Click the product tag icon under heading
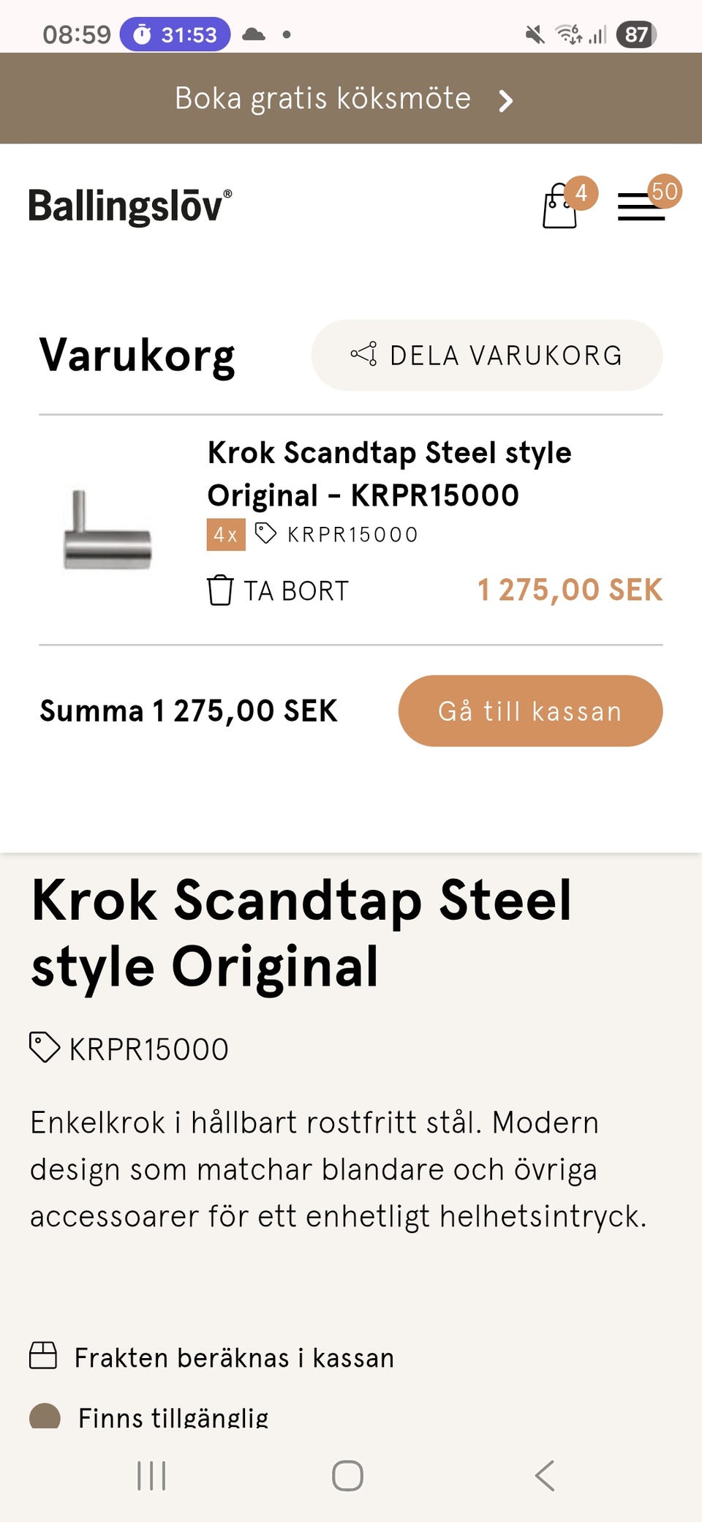This screenshot has width=702, height=1522. point(44,1047)
